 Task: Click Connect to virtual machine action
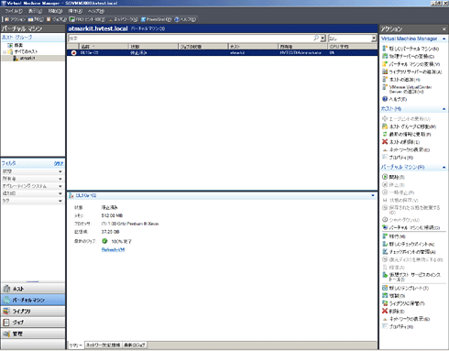(x=411, y=227)
